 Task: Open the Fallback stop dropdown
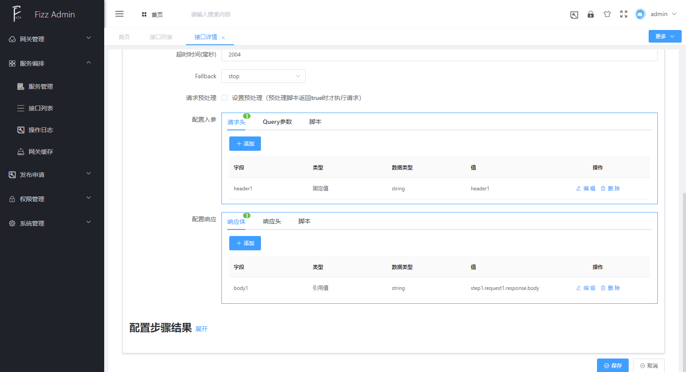coord(263,76)
